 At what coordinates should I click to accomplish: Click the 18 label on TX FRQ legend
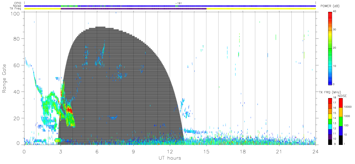334,98
